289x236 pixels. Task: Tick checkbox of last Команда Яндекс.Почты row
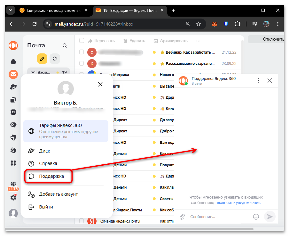pos(82,221)
